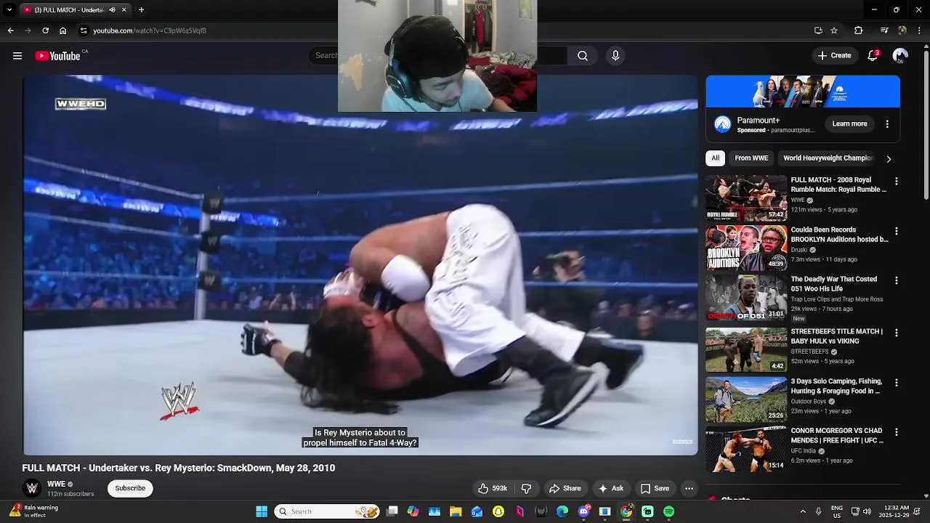Image resolution: width=930 pixels, height=523 pixels.
Task: Start voice search with the microphone
Action: [615, 56]
